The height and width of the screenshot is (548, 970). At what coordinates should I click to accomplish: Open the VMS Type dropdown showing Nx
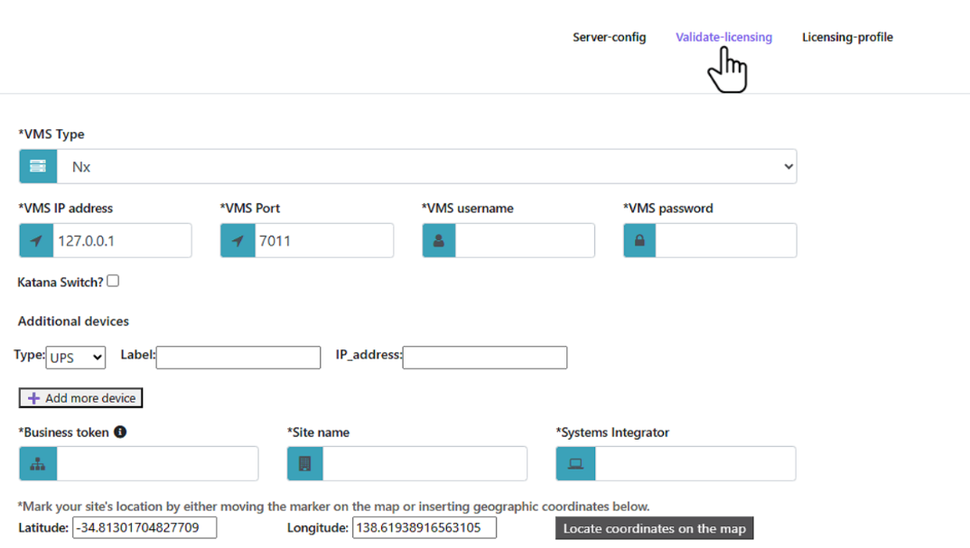tap(426, 167)
